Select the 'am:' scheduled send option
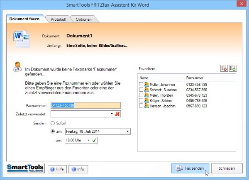 (x=53, y=131)
